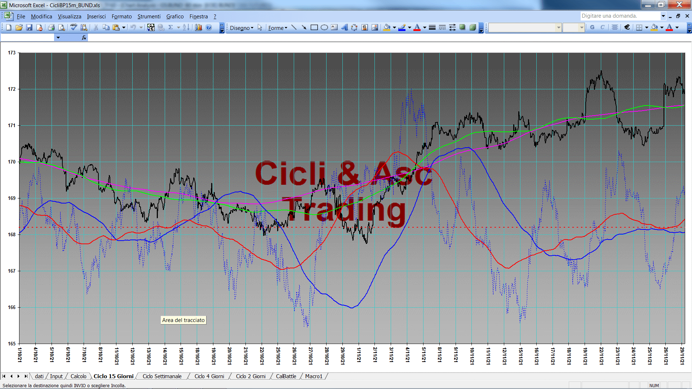
Task: Open the Grafico menu
Action: (x=175, y=17)
